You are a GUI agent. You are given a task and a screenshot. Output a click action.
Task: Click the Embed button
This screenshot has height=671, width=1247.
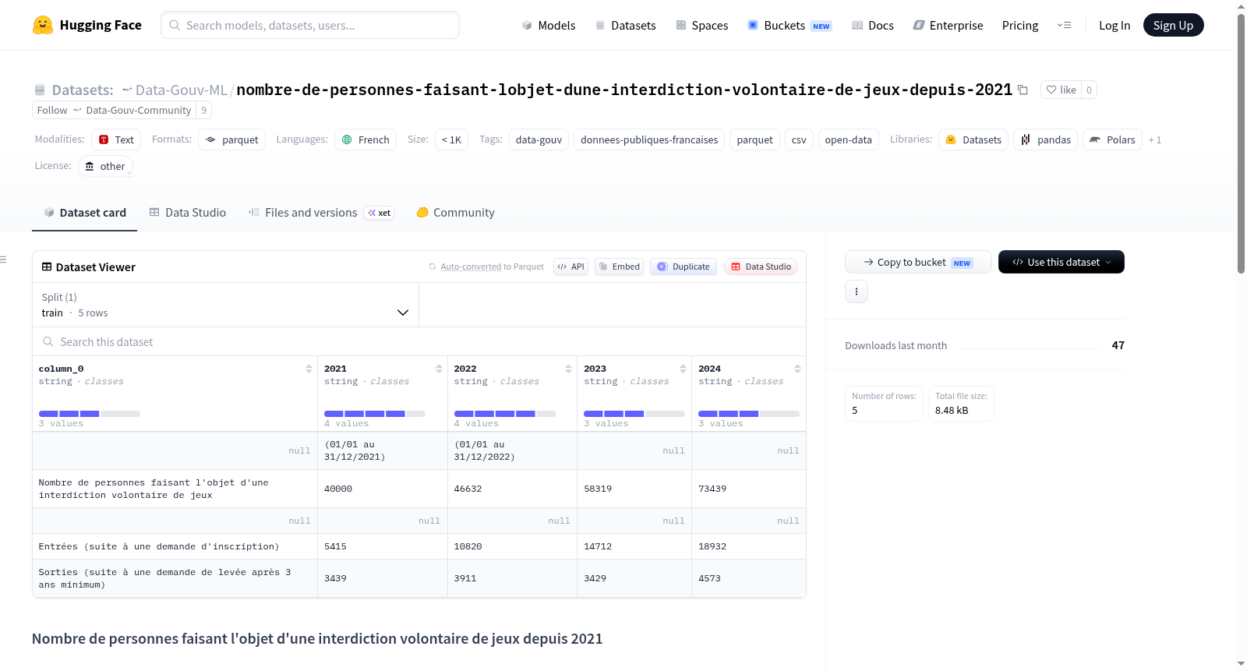coord(619,267)
